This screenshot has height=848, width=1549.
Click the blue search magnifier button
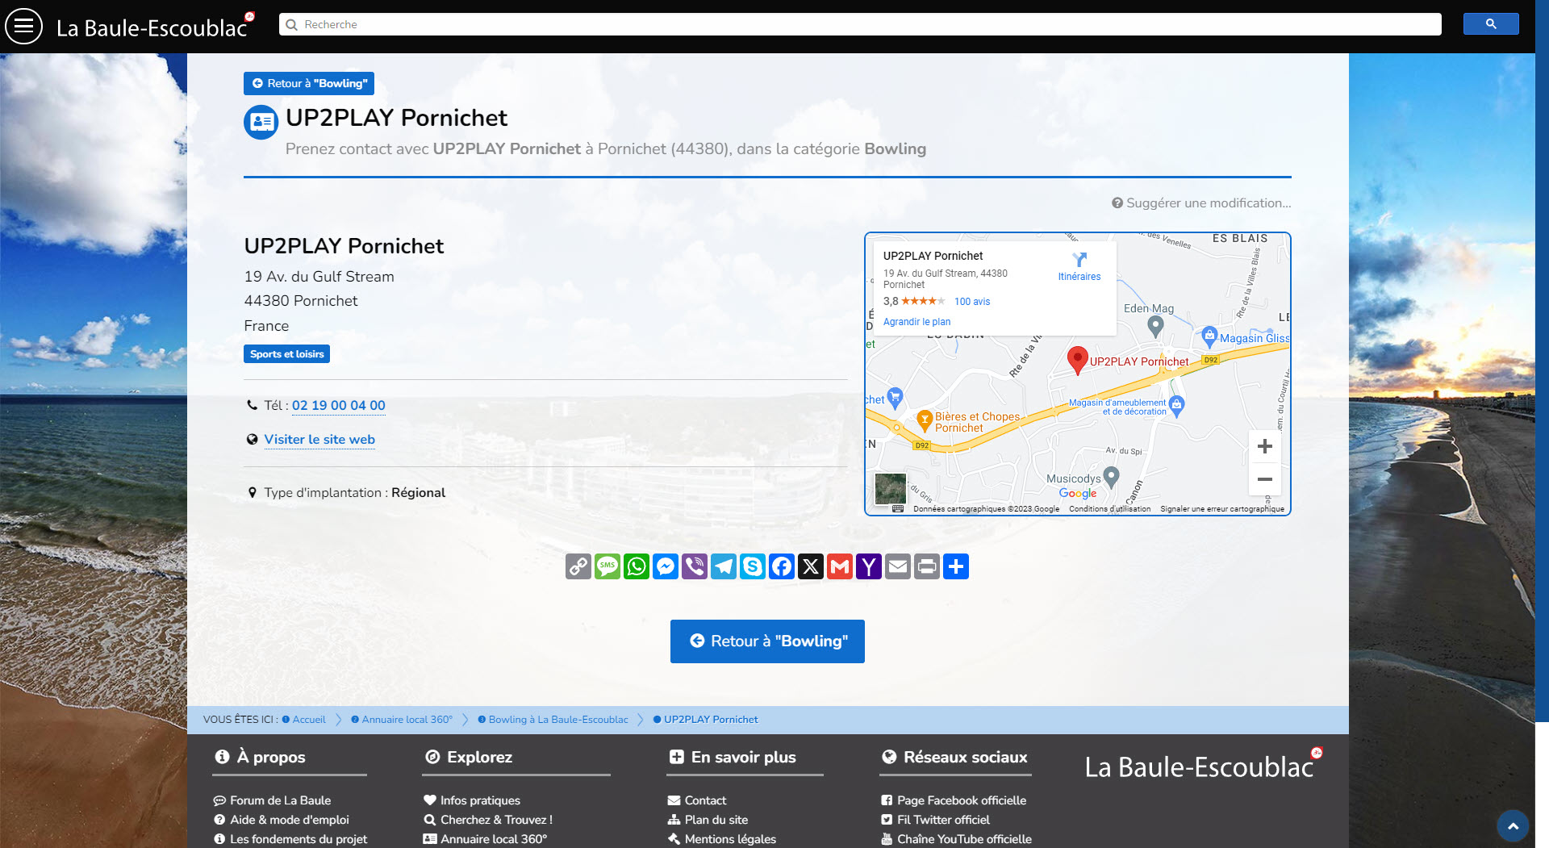[1490, 24]
